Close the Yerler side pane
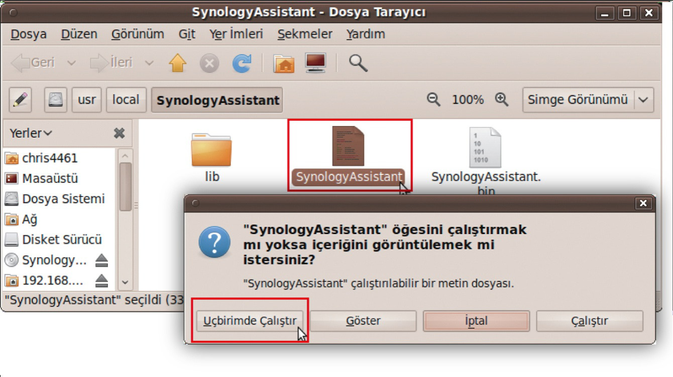Screen dimensions: 673x377 tap(119, 133)
